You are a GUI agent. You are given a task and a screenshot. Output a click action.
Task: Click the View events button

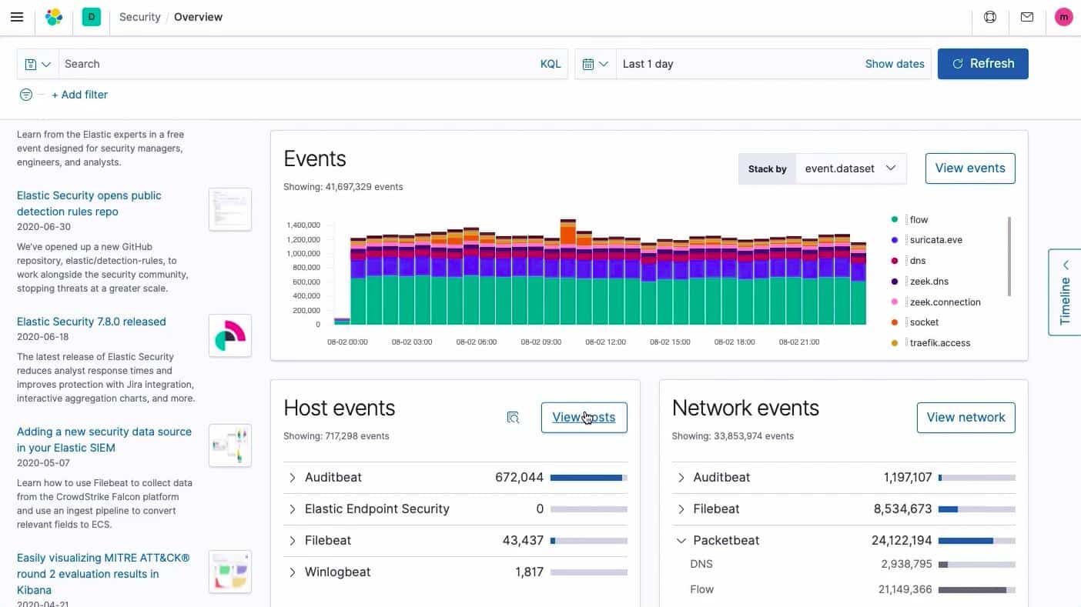click(x=970, y=168)
